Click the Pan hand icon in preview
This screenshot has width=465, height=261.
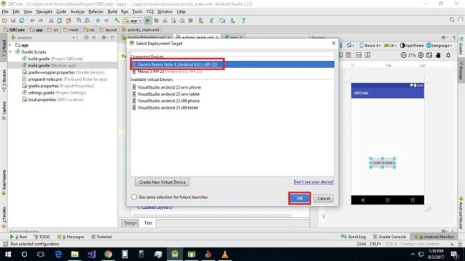tap(438, 55)
